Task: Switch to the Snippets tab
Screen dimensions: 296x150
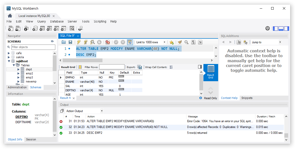Action: click(247, 98)
